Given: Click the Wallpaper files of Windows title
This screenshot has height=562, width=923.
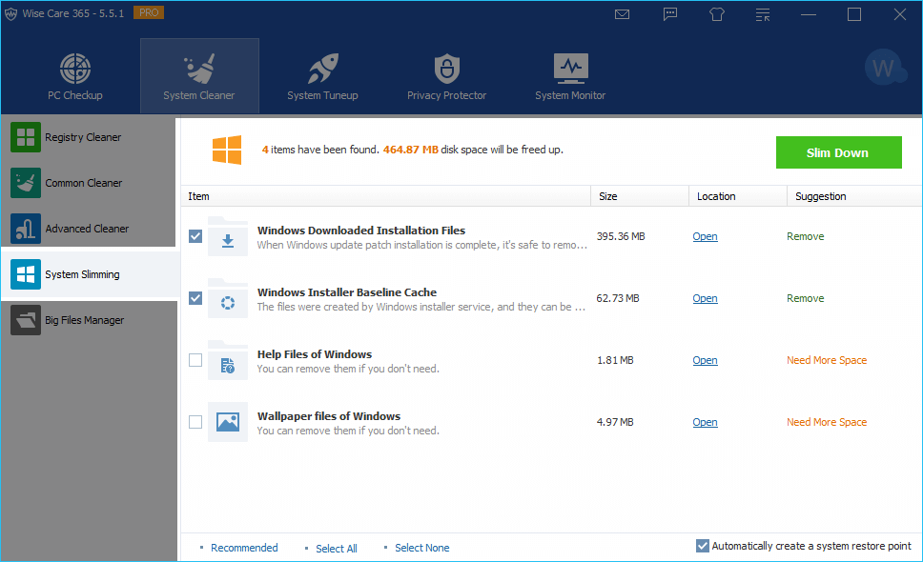Looking at the screenshot, I should 329,416.
